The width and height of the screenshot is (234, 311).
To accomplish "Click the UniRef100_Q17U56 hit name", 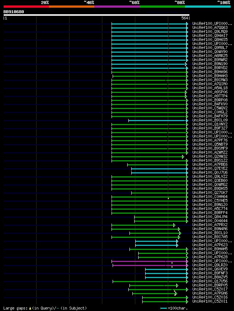I will coord(210,281).
